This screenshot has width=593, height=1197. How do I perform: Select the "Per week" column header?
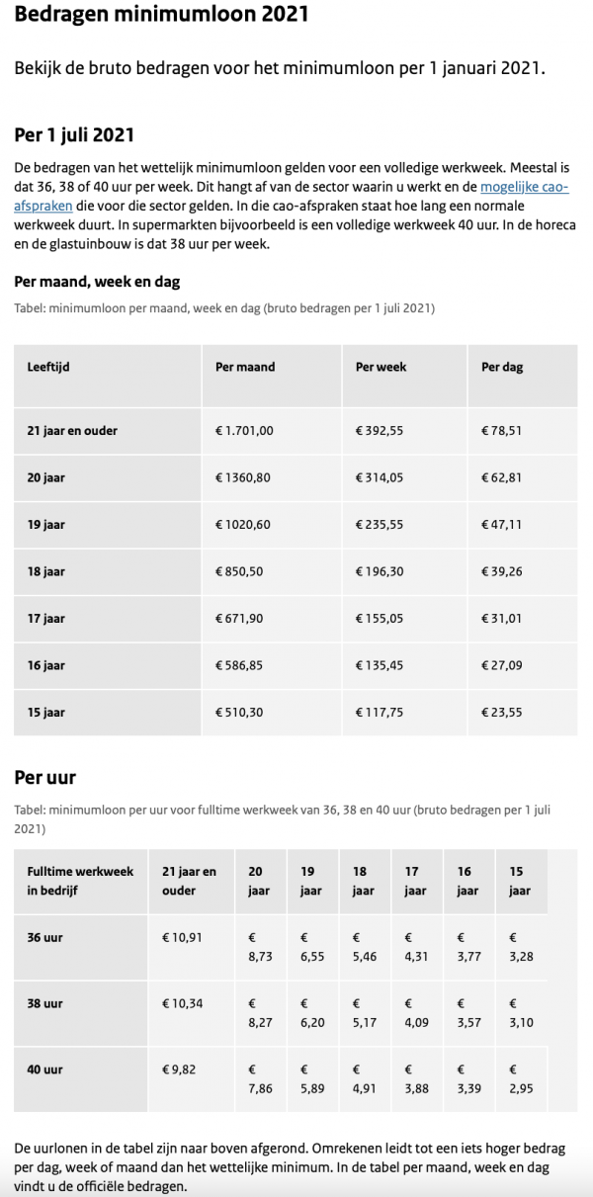tap(381, 367)
